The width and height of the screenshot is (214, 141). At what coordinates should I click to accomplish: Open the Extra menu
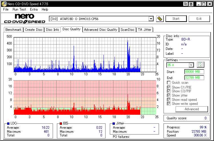(x=34, y=9)
